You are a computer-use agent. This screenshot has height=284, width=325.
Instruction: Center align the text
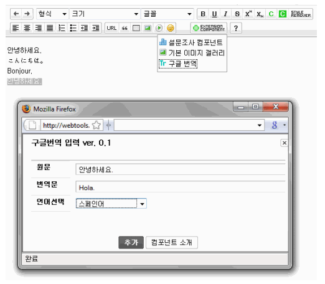pos(27,28)
